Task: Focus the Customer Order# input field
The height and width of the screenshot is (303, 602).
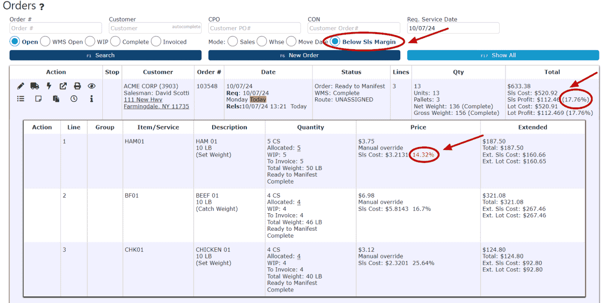Action: pos(354,28)
